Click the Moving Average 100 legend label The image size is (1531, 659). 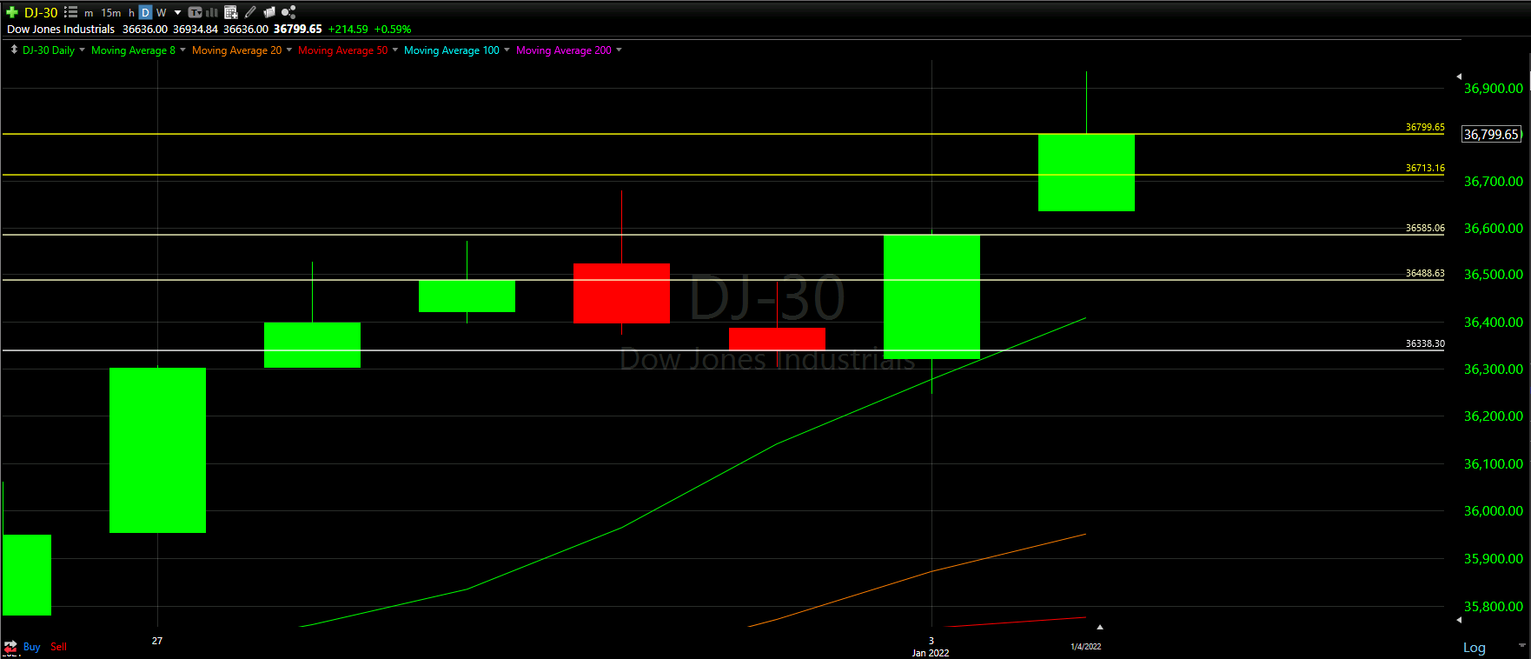click(x=452, y=50)
